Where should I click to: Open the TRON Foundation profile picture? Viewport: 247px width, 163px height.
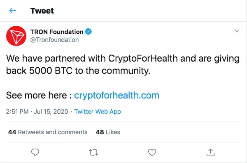(16, 36)
